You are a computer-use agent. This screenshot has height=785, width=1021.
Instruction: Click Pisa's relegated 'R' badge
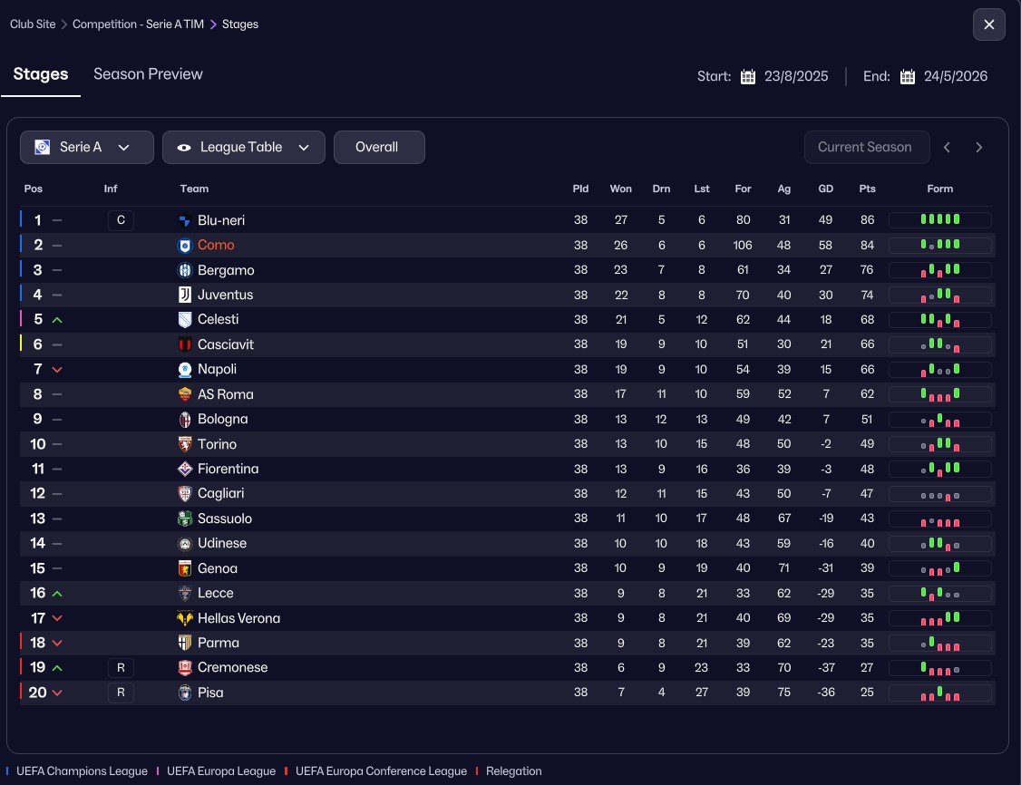(x=121, y=693)
